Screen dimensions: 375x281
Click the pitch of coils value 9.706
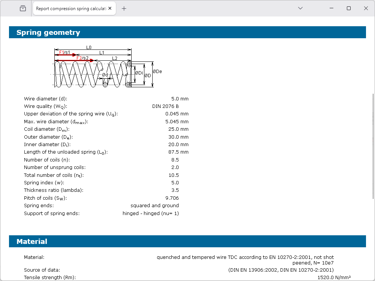tap(172, 198)
